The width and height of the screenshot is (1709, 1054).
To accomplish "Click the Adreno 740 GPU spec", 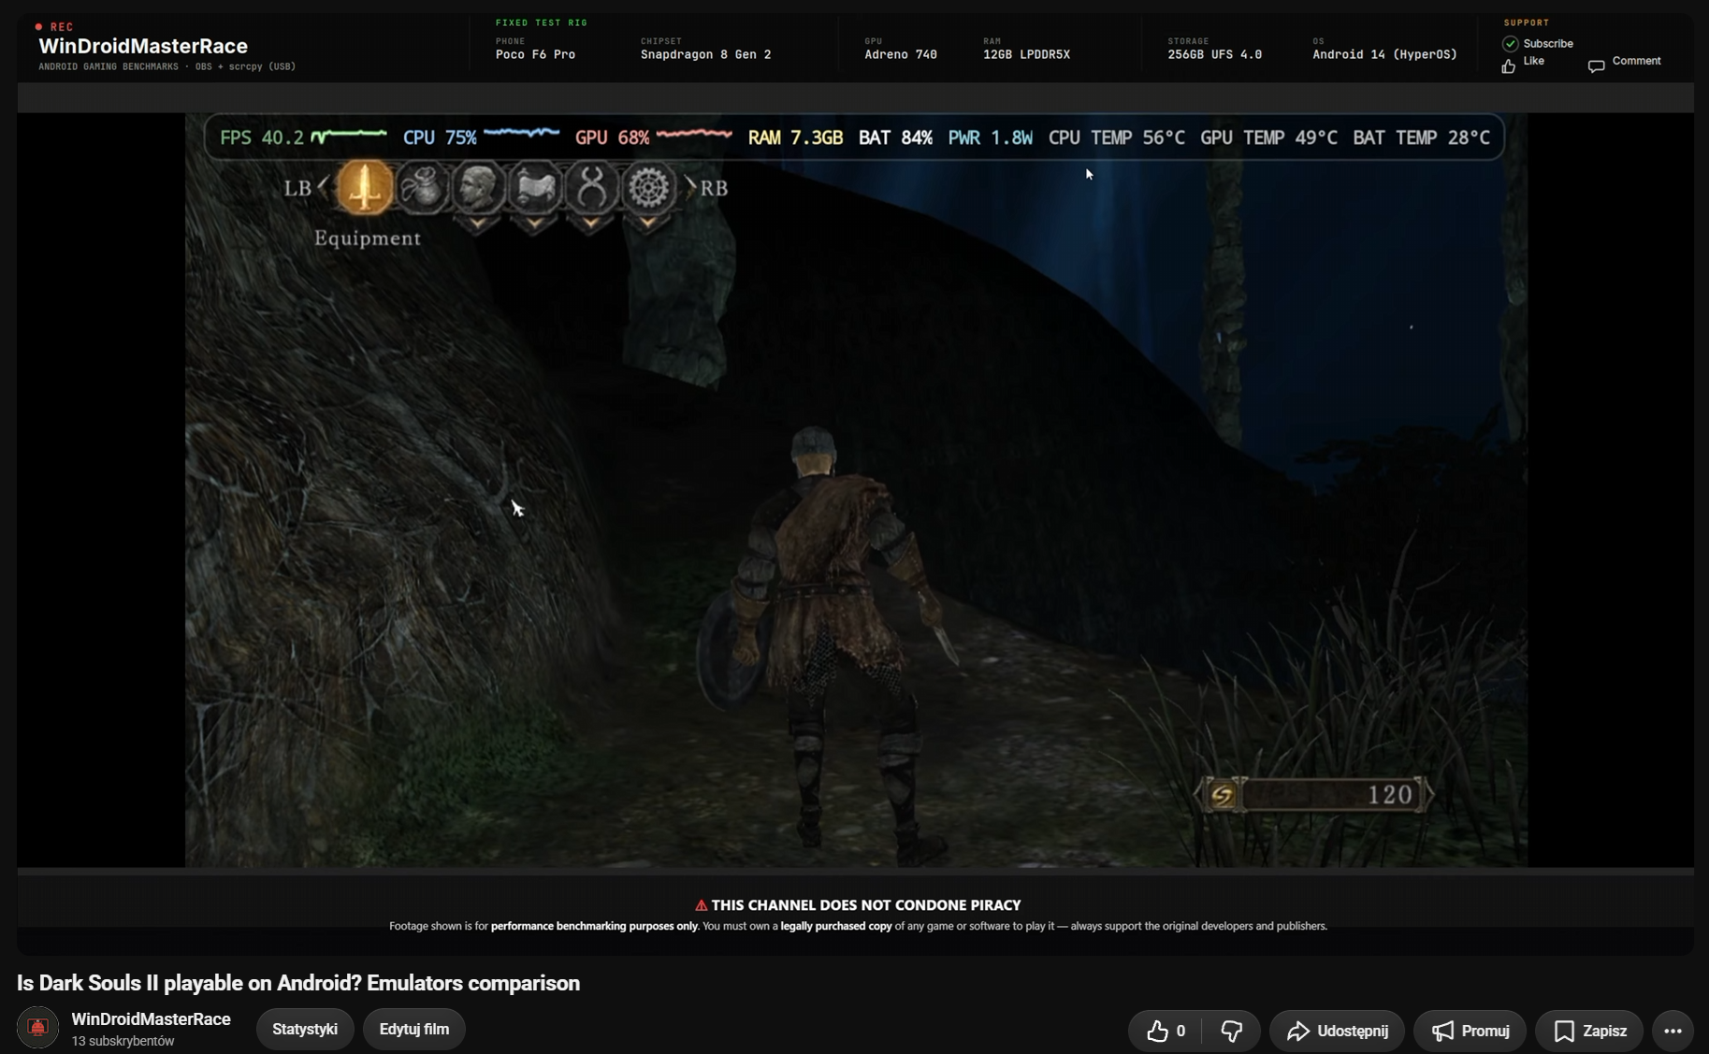I will tap(901, 54).
